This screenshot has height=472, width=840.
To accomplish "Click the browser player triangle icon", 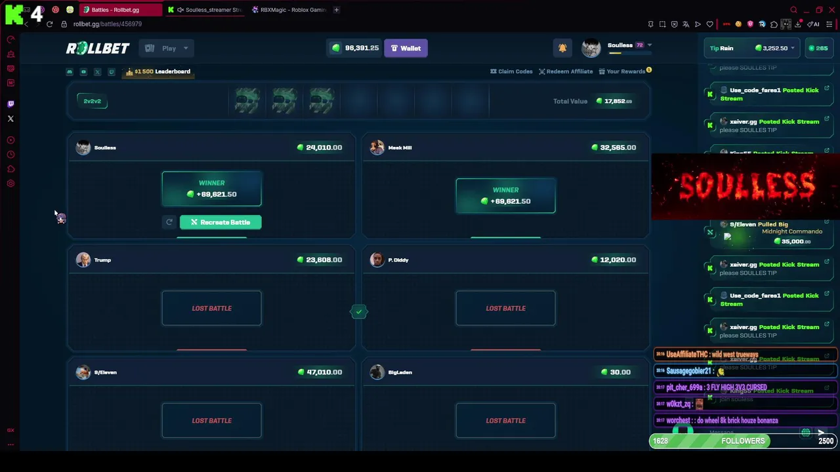I will point(698,24).
